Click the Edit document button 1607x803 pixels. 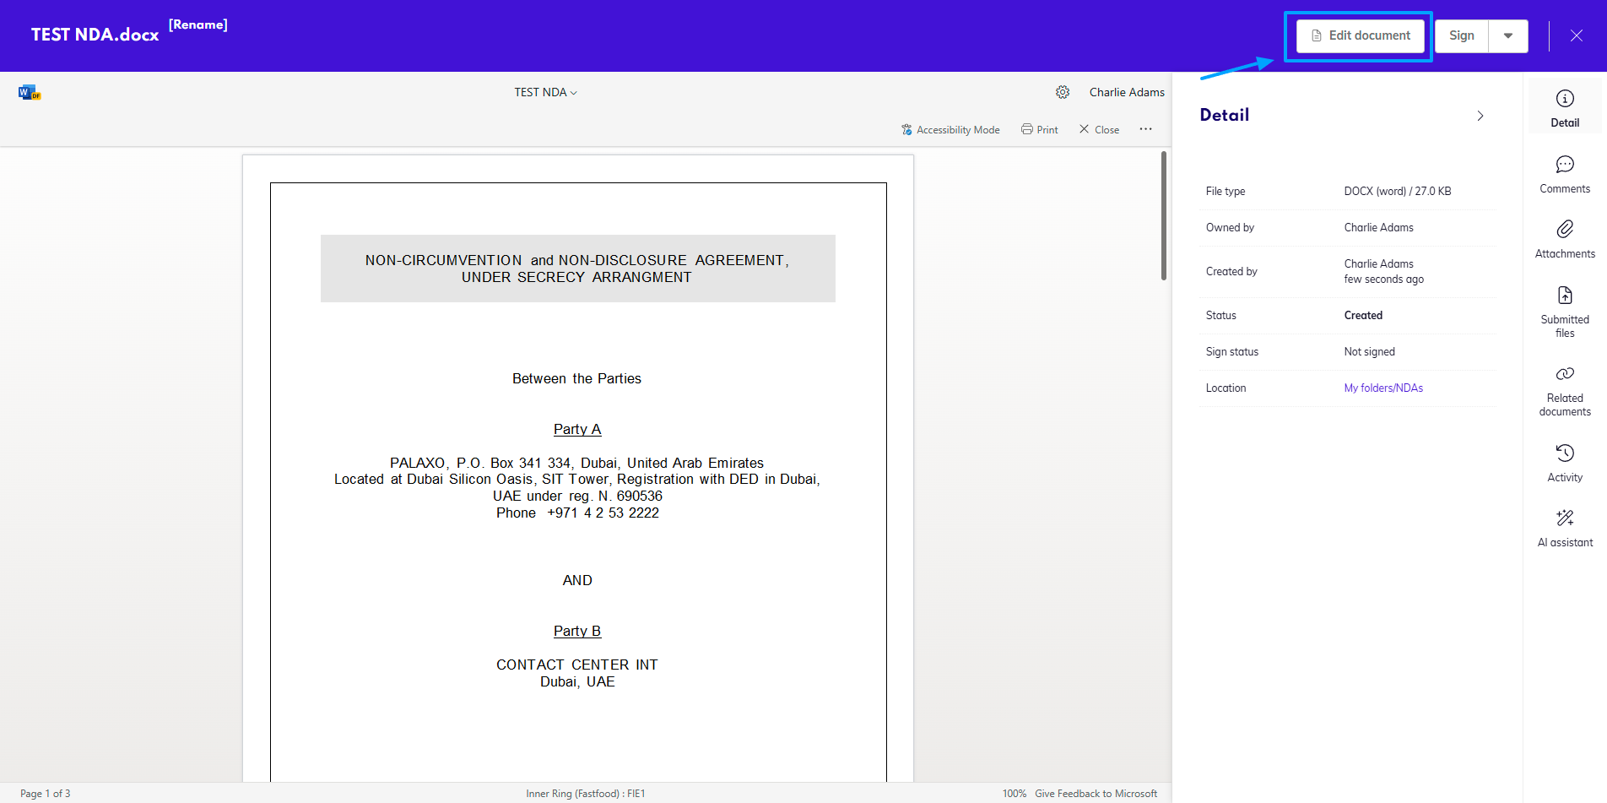1359,35
